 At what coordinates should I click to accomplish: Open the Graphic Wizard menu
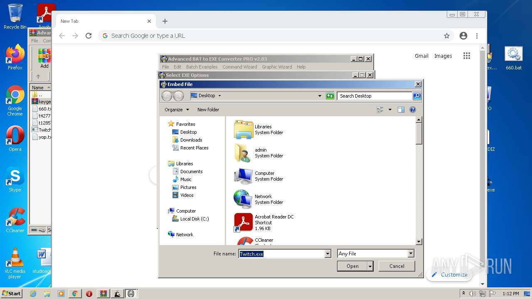point(277,67)
